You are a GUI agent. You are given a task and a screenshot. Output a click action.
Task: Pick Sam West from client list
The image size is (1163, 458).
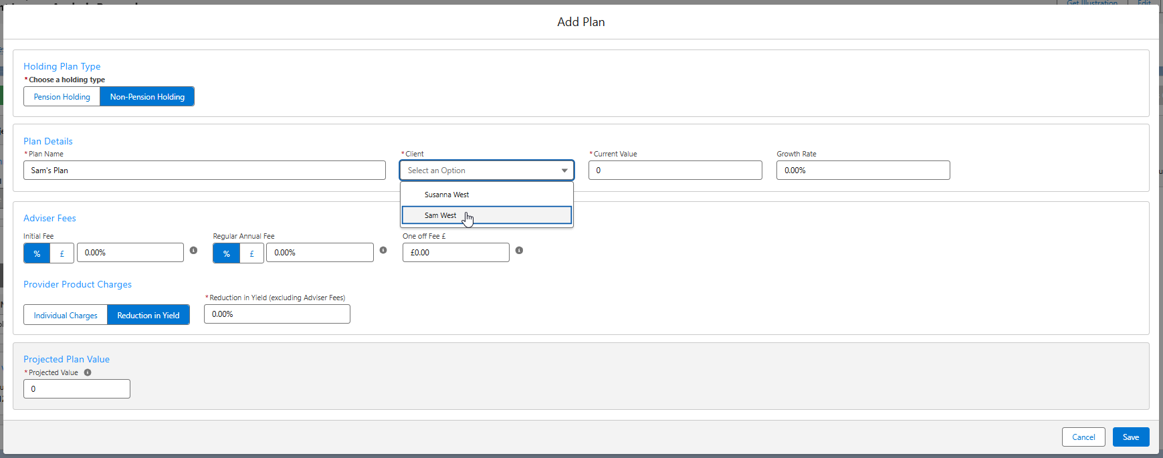pos(441,215)
